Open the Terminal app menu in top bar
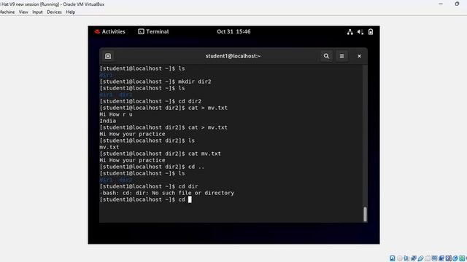467x262 pixels. [153, 31]
